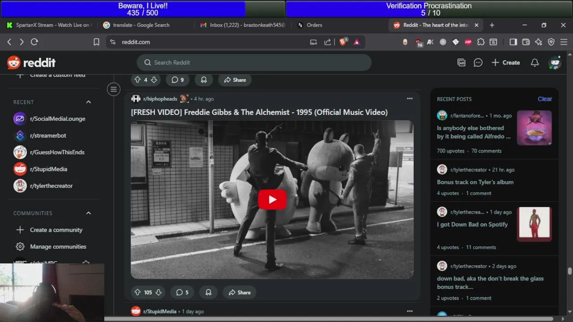The image size is (573, 322).
Task: Click the Reddit logo to go home
Action: pyautogui.click(x=31, y=63)
